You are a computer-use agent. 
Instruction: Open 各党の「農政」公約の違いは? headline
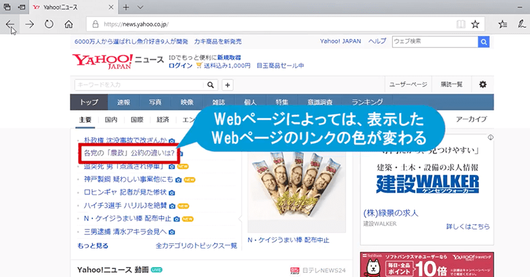[129, 153]
